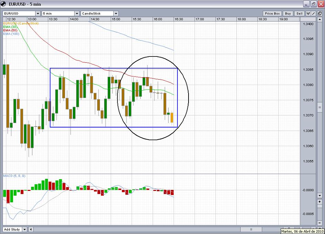
Task: Click the Add Study button
Action: [x=12, y=229]
